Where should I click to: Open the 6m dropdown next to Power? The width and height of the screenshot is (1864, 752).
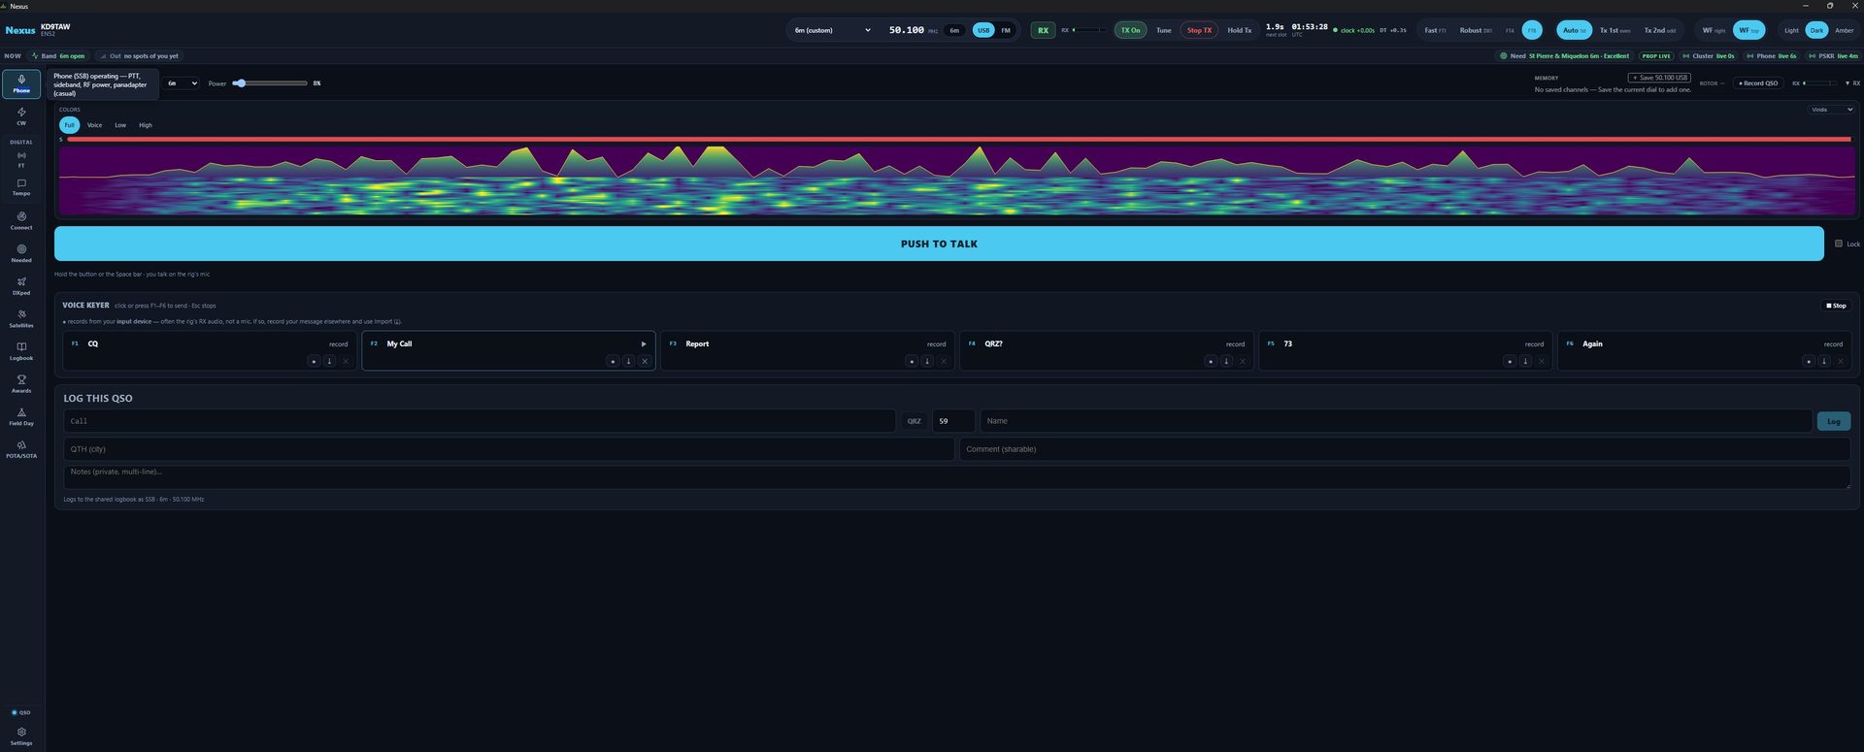click(x=182, y=83)
